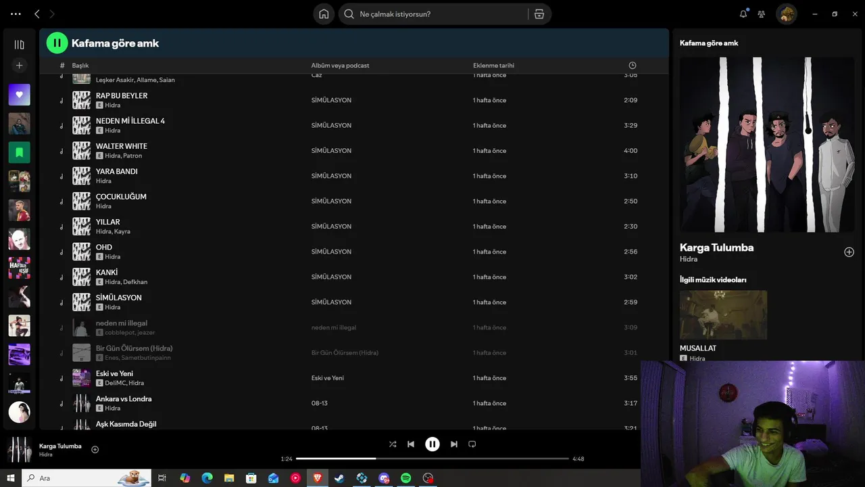Open the Windows Start menu
This screenshot has height=487, width=865.
(11, 478)
